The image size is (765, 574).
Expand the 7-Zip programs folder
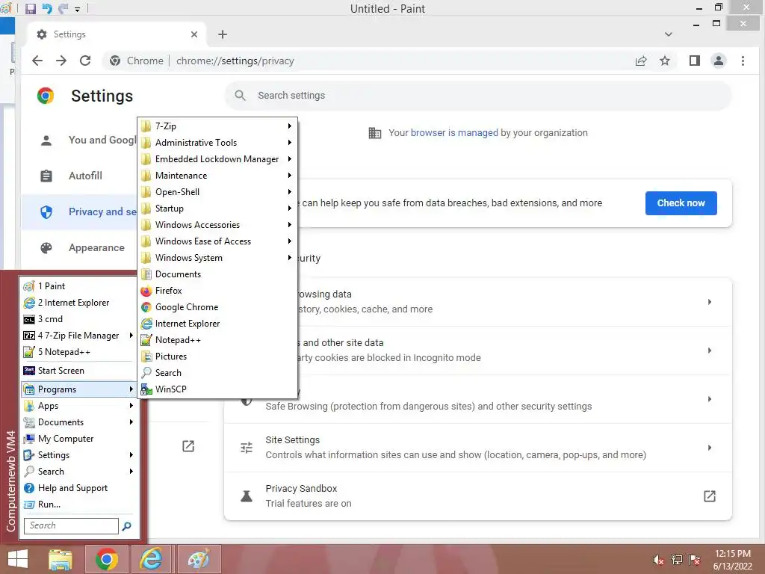[x=217, y=126]
